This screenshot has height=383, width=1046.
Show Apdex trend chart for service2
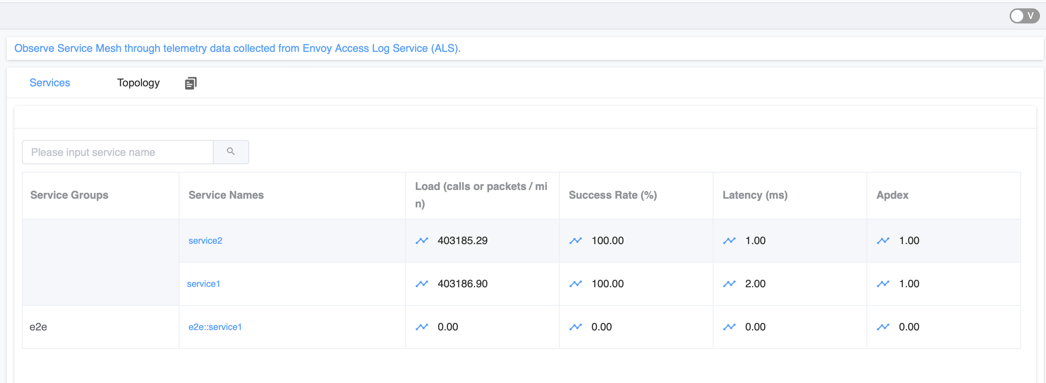[883, 241]
